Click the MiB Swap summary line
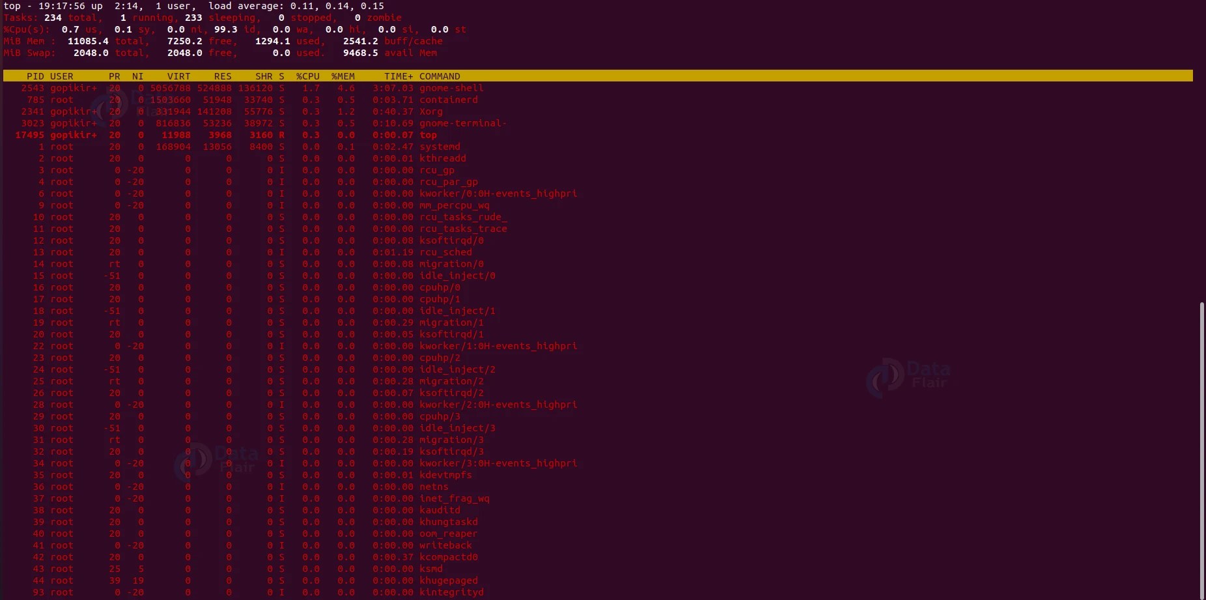This screenshot has height=600, width=1206. [x=195, y=53]
